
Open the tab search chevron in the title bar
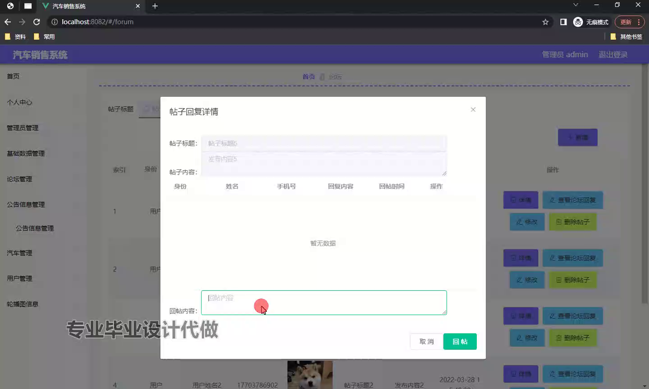[x=576, y=5]
